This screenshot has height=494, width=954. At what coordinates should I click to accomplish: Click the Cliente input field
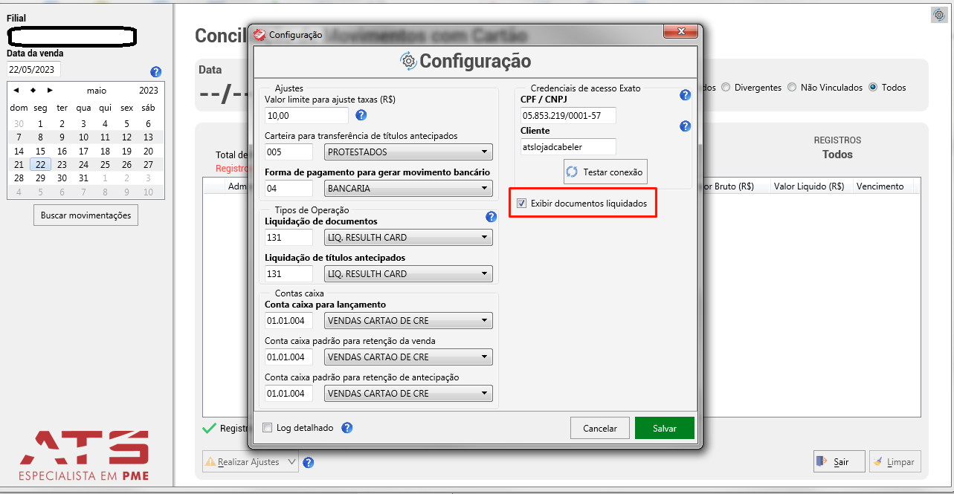point(568,147)
